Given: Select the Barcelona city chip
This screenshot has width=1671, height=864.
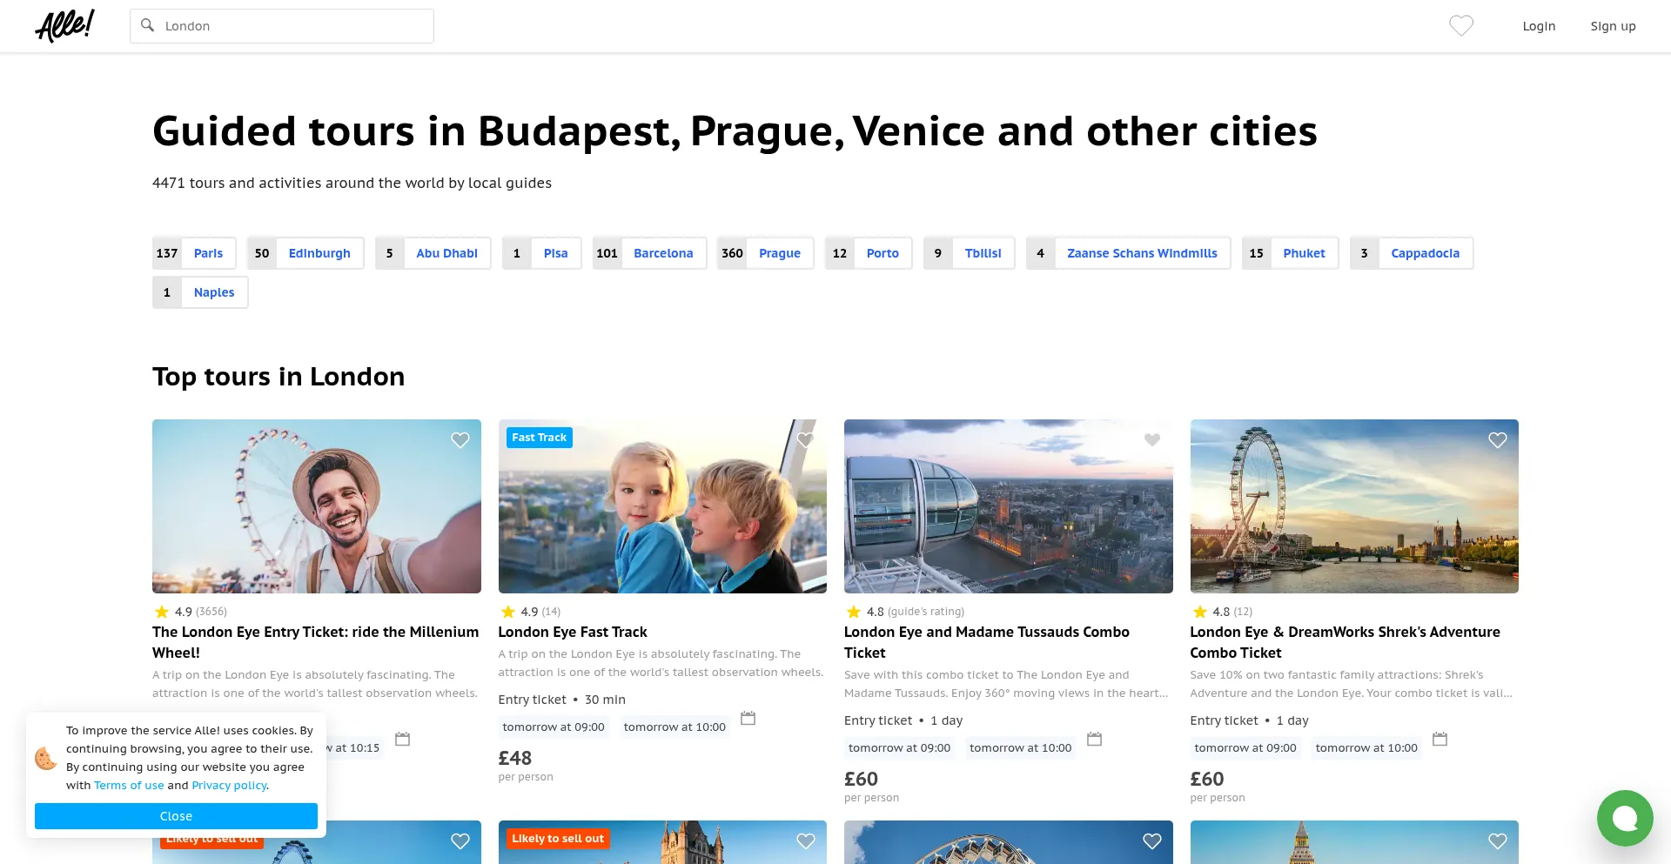Looking at the screenshot, I should pyautogui.click(x=650, y=253).
